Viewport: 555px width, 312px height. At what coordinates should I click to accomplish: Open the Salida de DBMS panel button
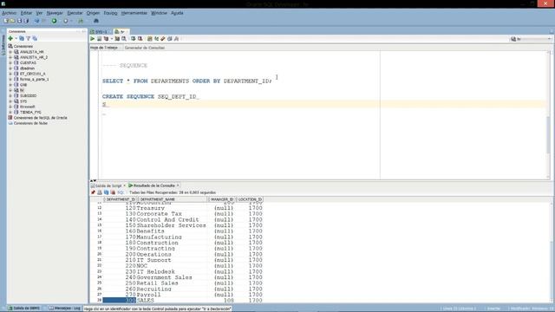pos(24,309)
